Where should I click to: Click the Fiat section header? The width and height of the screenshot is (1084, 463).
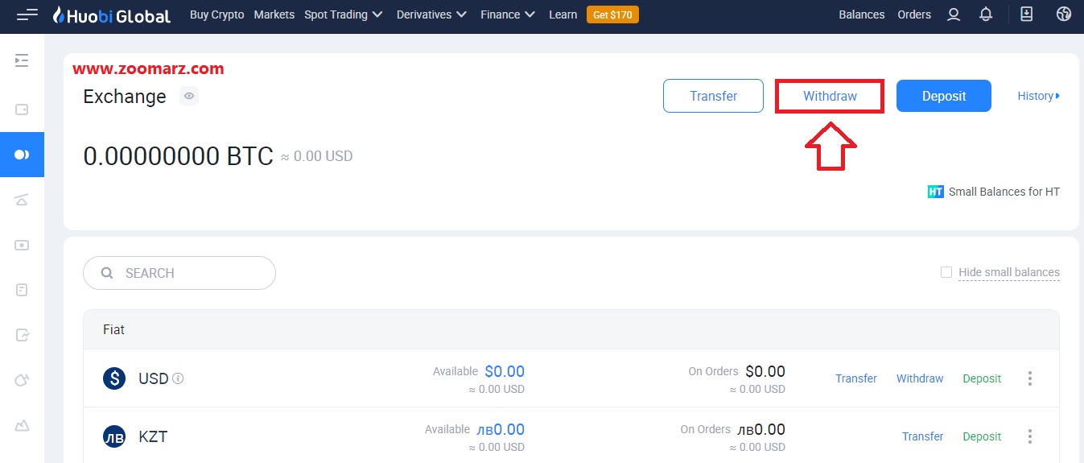(x=571, y=329)
